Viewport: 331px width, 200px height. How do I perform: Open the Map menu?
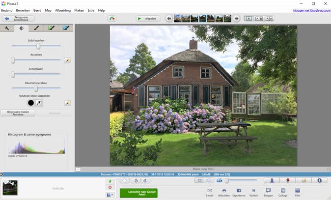pos(48,10)
